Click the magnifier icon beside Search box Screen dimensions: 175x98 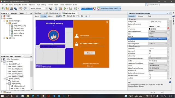[x=147, y=5]
